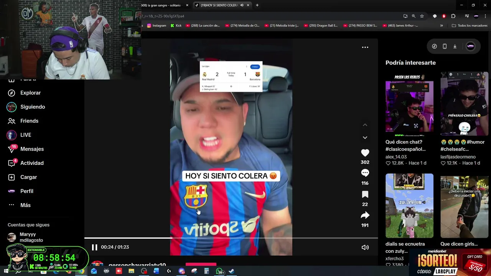
Task: Open the browser zoom magnifier icon
Action: pyautogui.click(x=414, y=16)
